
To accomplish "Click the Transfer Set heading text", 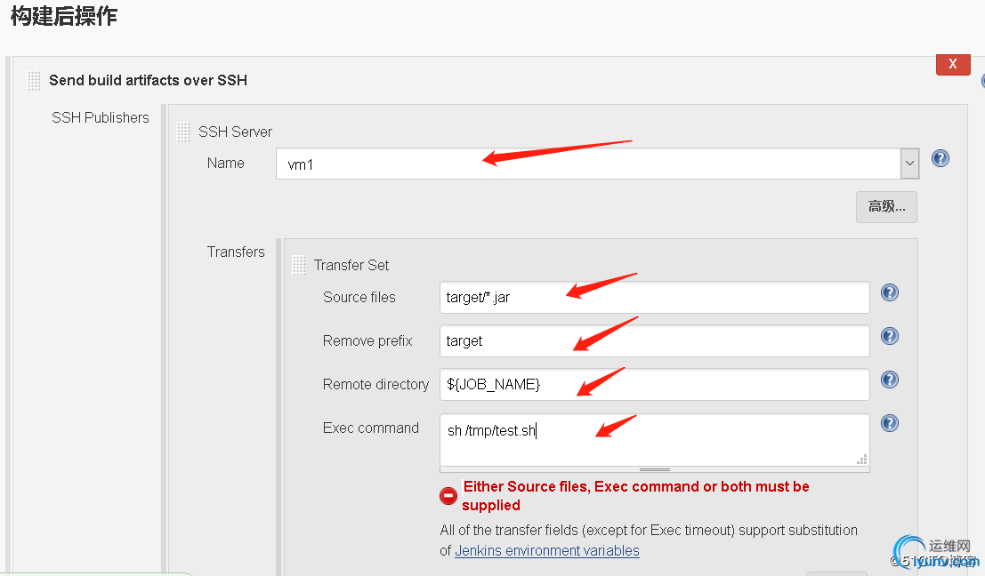I will click(x=351, y=266).
